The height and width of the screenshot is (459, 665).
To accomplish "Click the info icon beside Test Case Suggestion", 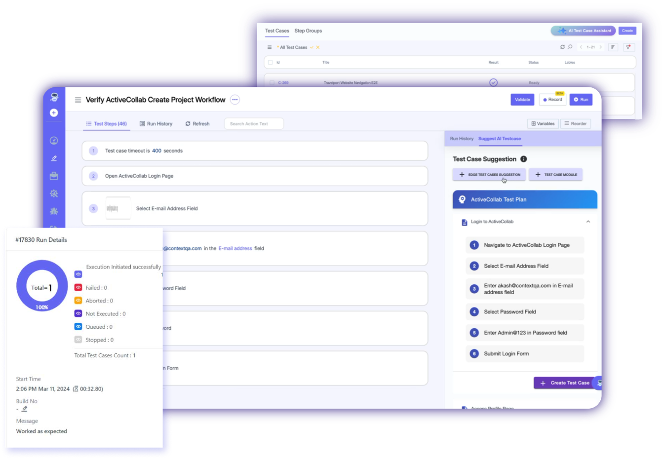I will (524, 159).
